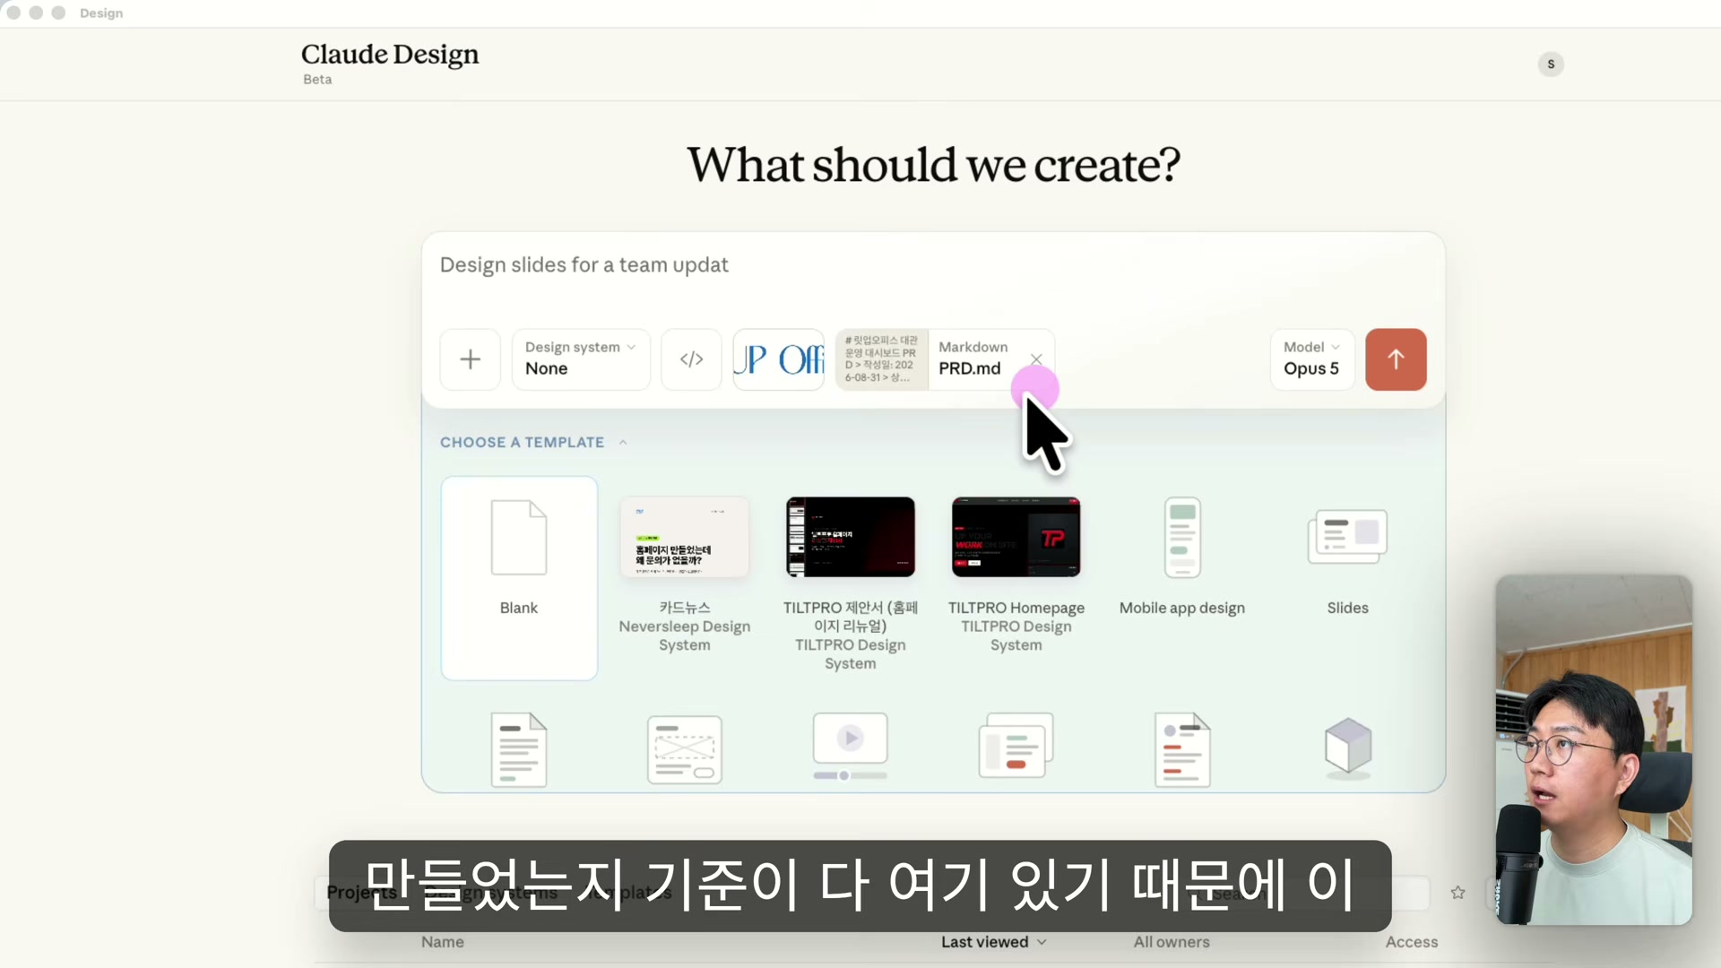1721x968 pixels.
Task: Select the wireframe template icon
Action: coord(685,749)
